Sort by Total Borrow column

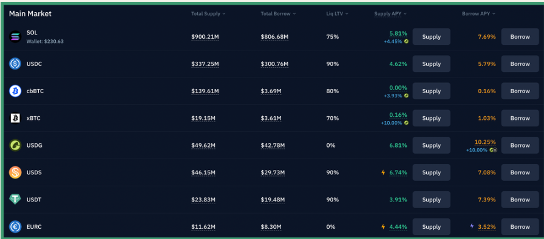coord(278,13)
